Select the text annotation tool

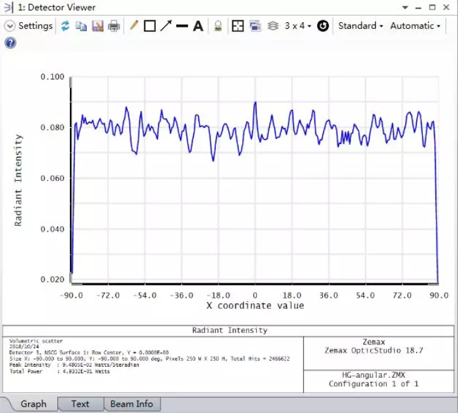[x=198, y=26]
